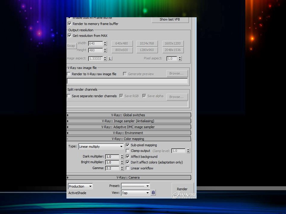Expand the V-Ray Environment rollout
Viewport: 286px width, 214px height.
[x=129, y=133]
